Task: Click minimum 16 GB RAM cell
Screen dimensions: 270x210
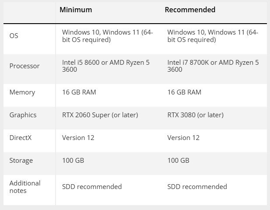Action: (79, 92)
